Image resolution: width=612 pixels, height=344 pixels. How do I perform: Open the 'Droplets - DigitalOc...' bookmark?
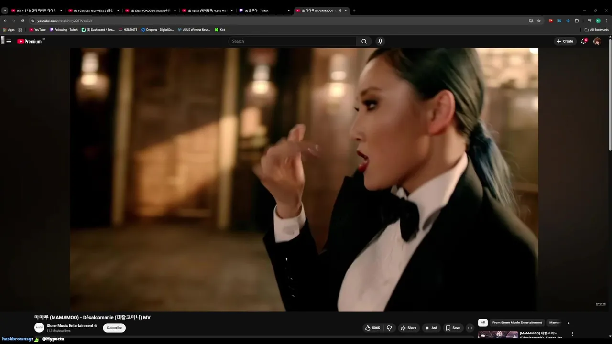[x=157, y=30]
